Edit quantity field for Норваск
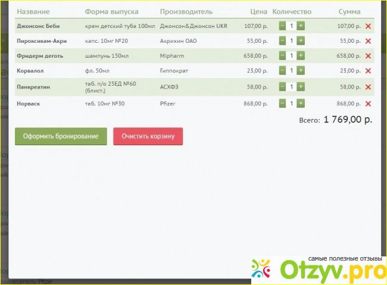 click(292, 104)
